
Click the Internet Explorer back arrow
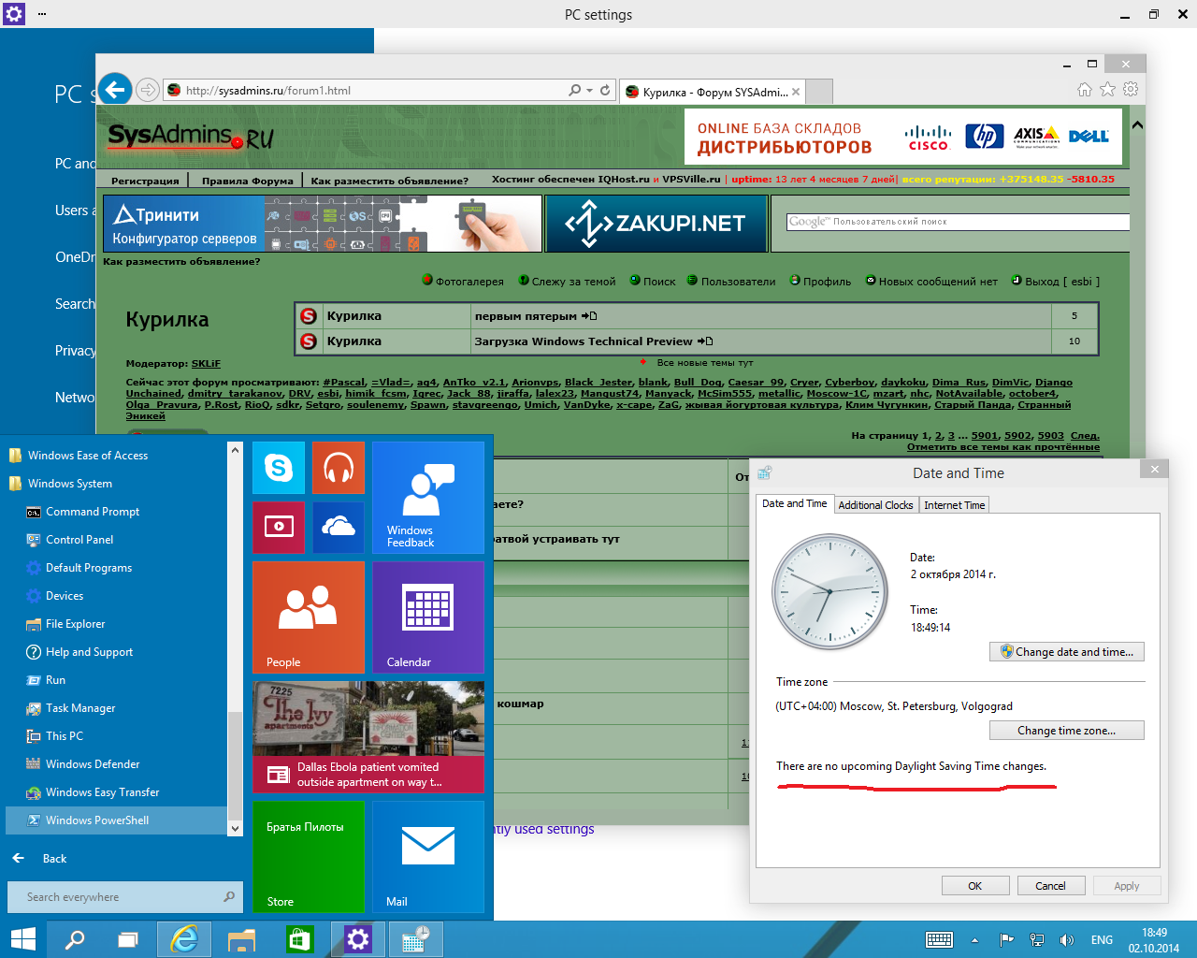pos(115,90)
